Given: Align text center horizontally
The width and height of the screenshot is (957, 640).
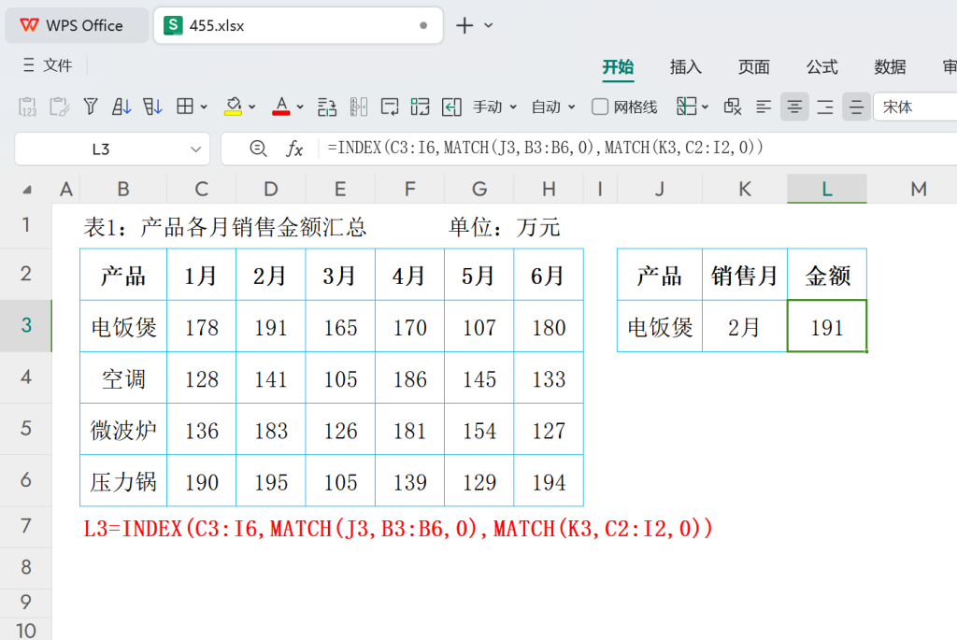Looking at the screenshot, I should point(794,107).
